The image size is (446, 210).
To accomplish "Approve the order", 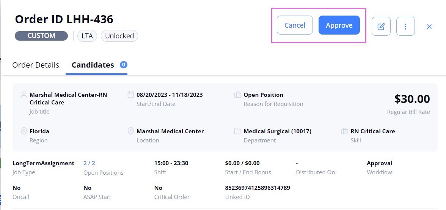I will point(339,25).
